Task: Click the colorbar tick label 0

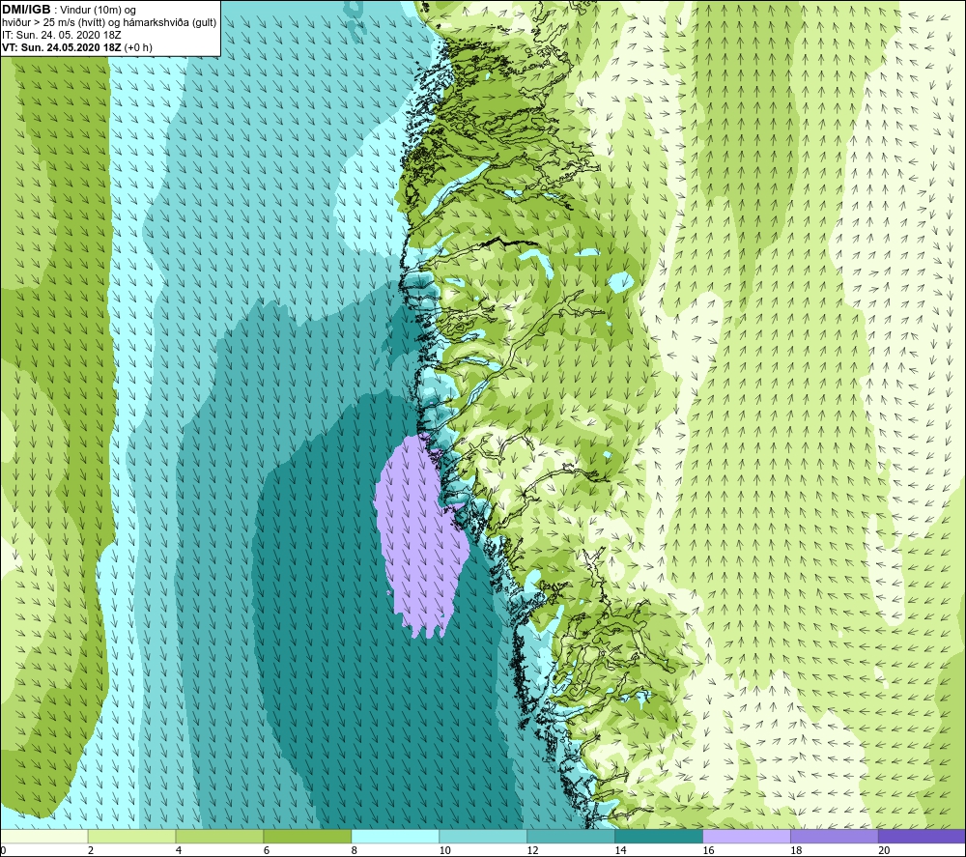Action: coord(3,850)
